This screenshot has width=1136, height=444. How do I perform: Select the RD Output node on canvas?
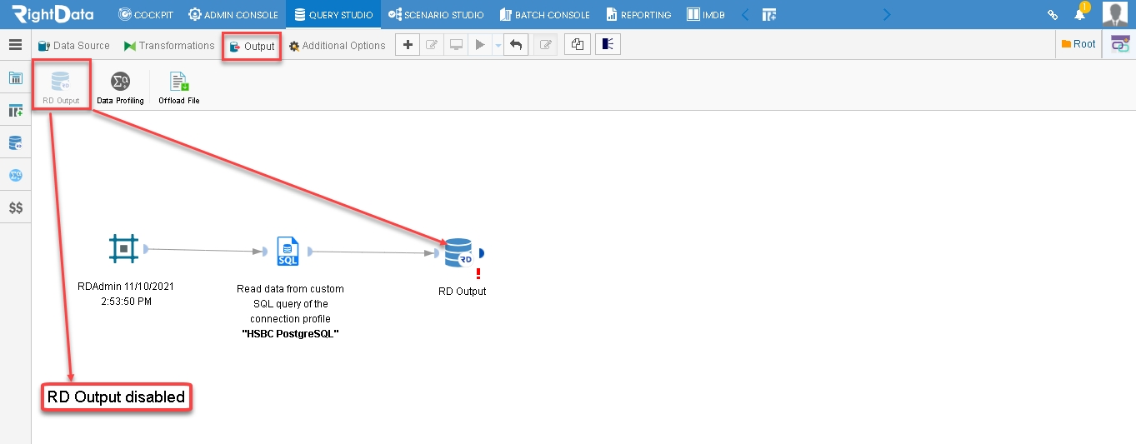[x=459, y=252]
